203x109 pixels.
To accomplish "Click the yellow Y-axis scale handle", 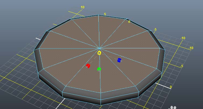I will point(99,53).
